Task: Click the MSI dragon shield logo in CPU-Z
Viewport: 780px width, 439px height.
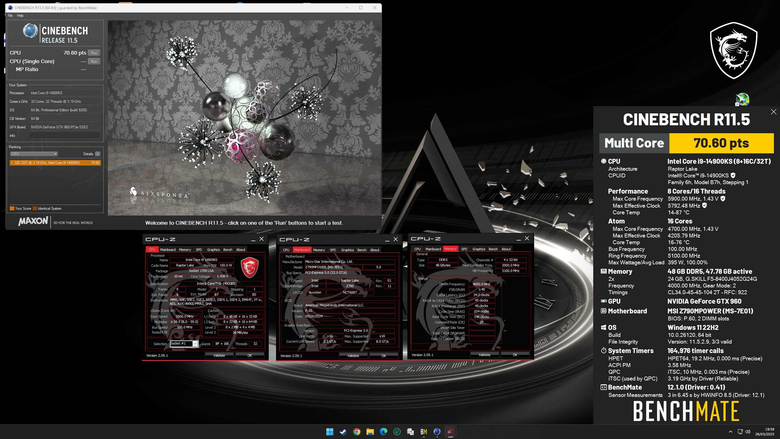Action: tap(250, 267)
